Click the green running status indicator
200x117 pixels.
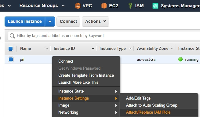tap(180, 59)
